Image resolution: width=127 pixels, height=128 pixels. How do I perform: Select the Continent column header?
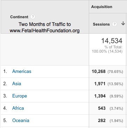19,17
